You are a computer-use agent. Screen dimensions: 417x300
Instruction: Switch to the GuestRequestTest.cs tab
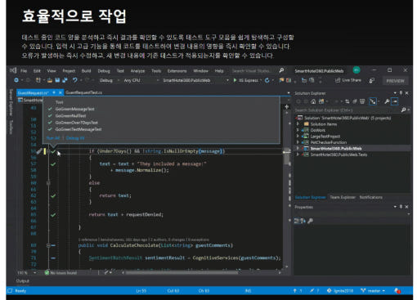(83, 92)
